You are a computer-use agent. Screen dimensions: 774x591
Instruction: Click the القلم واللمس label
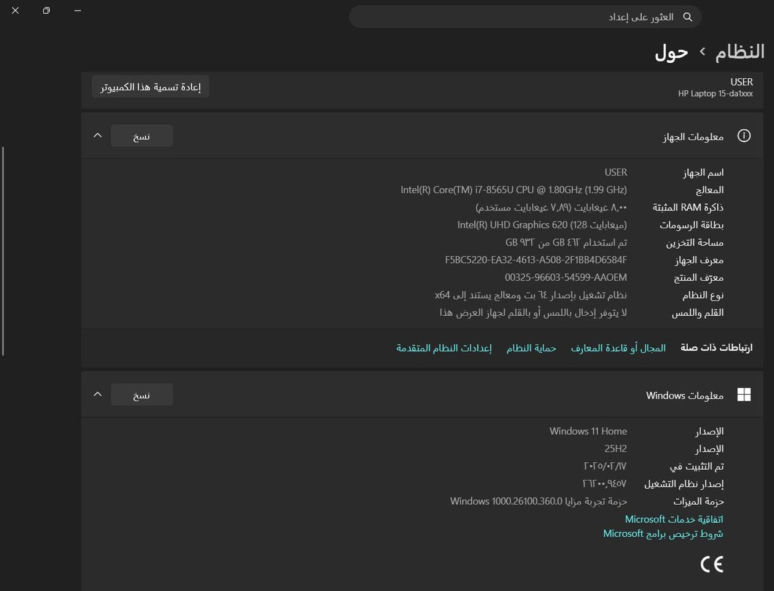[x=698, y=313]
